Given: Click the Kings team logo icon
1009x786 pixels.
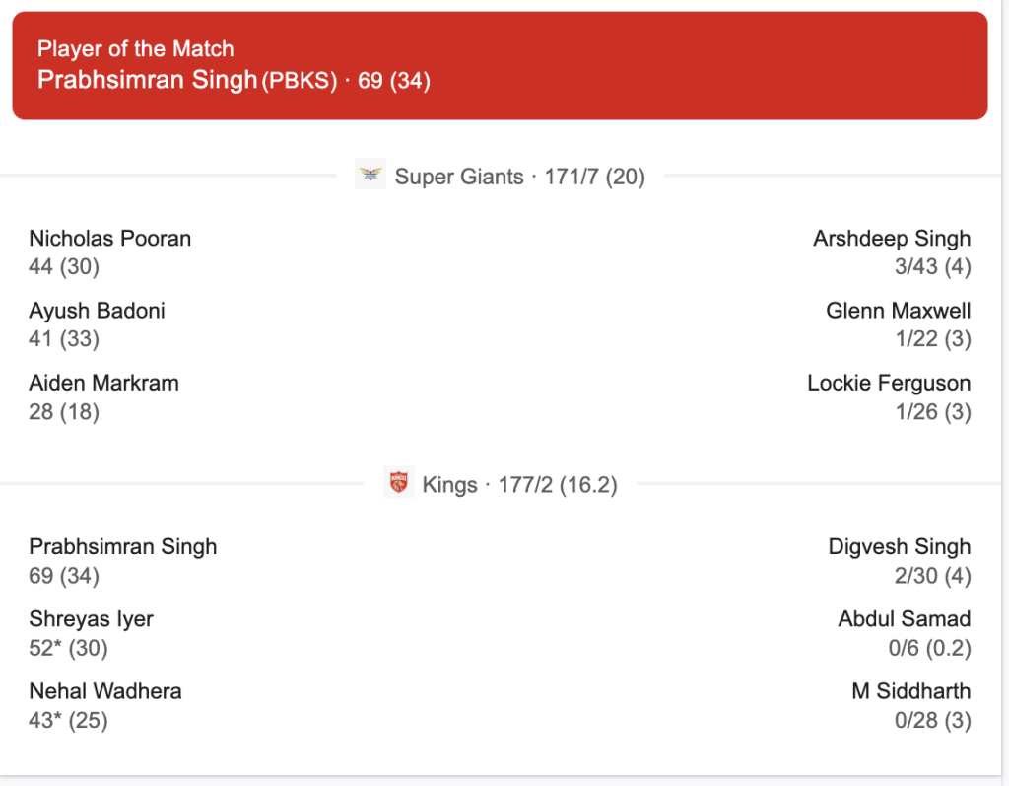Looking at the screenshot, I should [398, 484].
